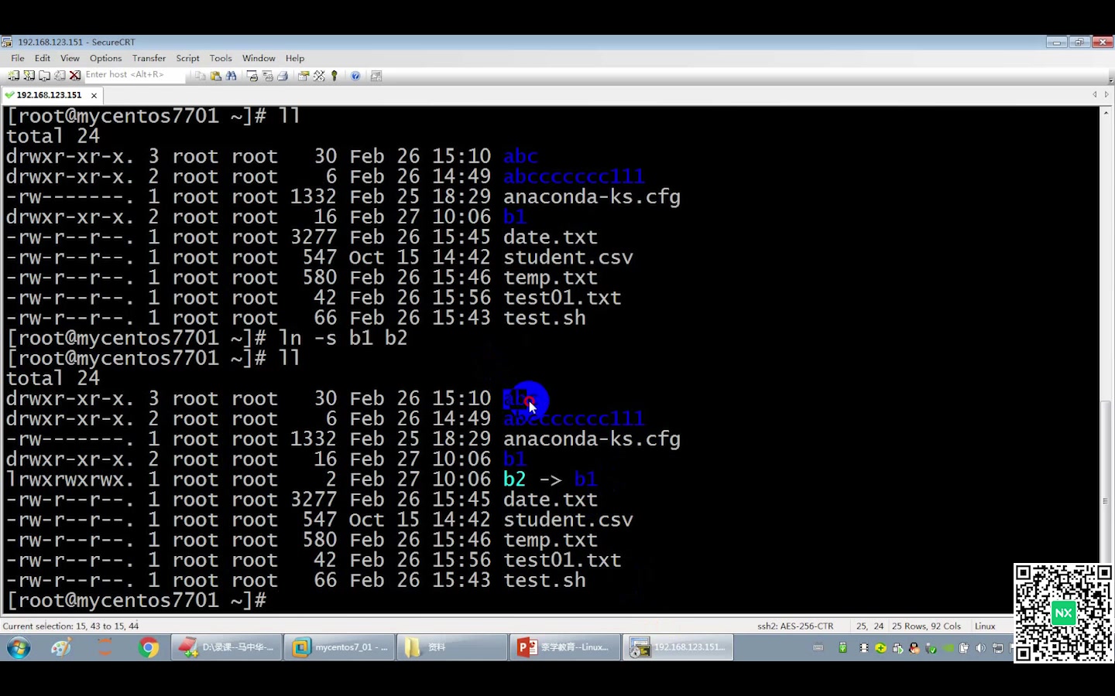Open the View menu
Image resolution: width=1115 pixels, height=696 pixels.
pyautogui.click(x=70, y=58)
